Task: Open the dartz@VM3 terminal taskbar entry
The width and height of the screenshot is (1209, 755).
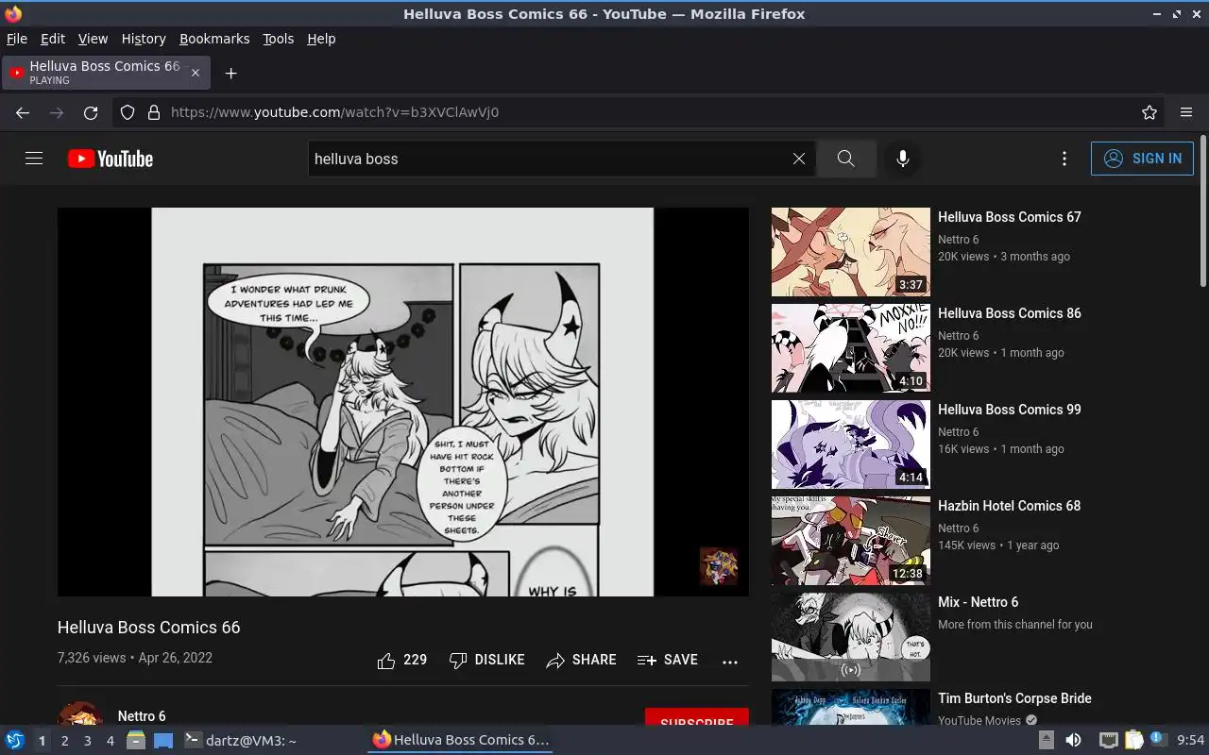Action: click(x=240, y=741)
